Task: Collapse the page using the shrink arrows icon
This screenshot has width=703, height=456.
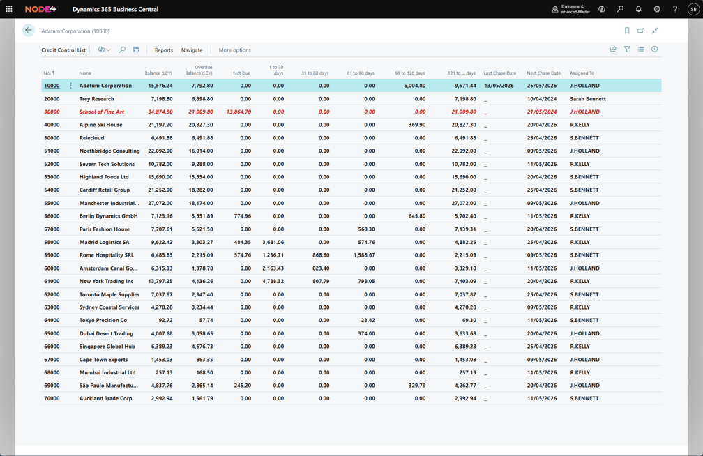Action: (655, 31)
